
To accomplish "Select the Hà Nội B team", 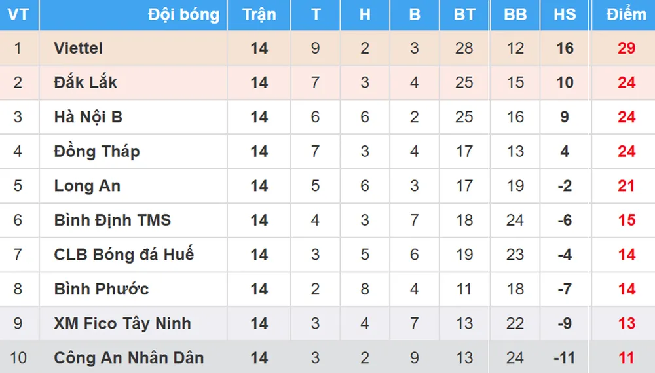I will (88, 117).
